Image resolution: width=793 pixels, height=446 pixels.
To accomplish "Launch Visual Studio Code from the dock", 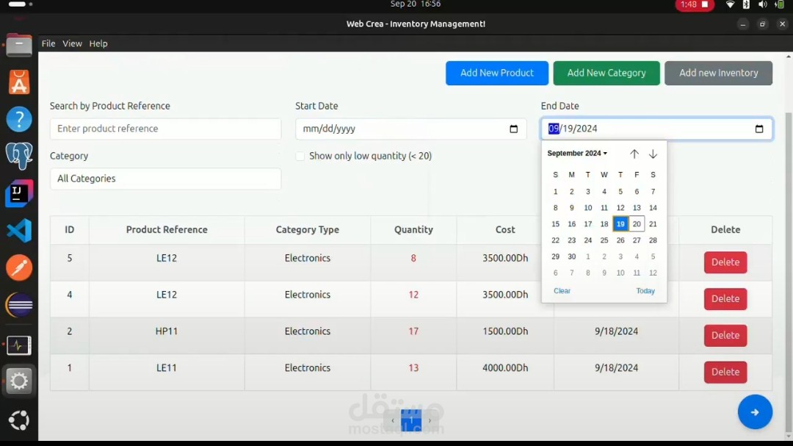I will pyautogui.click(x=18, y=231).
